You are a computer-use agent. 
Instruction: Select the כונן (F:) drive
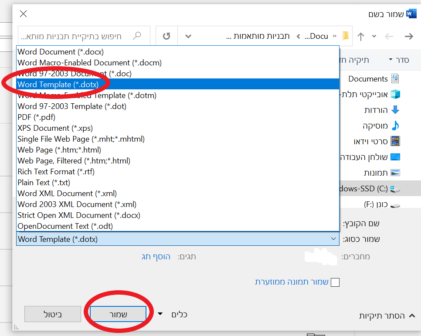382,205
